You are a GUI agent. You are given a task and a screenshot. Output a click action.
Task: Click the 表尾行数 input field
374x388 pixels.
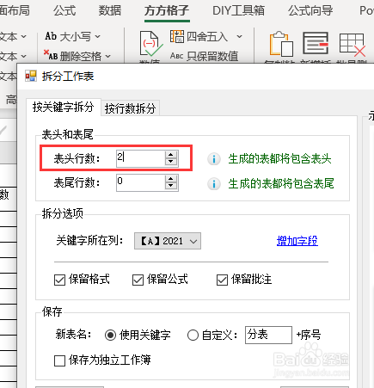(140, 182)
